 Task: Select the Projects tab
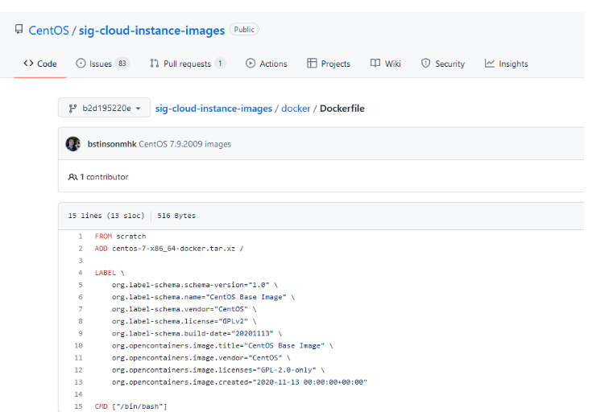coord(329,64)
